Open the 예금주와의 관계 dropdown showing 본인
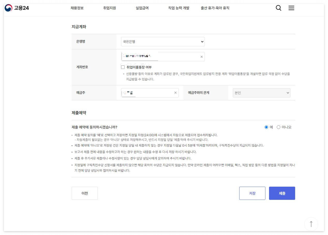 261,93
